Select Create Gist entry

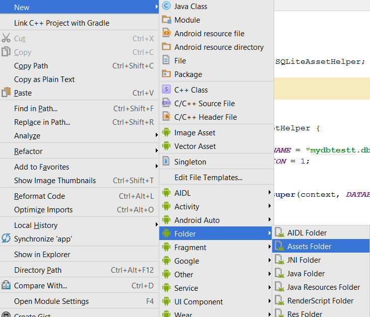point(79,313)
